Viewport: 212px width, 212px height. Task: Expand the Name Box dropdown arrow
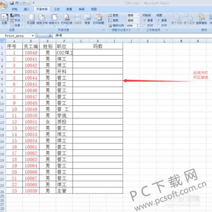pos(33,36)
